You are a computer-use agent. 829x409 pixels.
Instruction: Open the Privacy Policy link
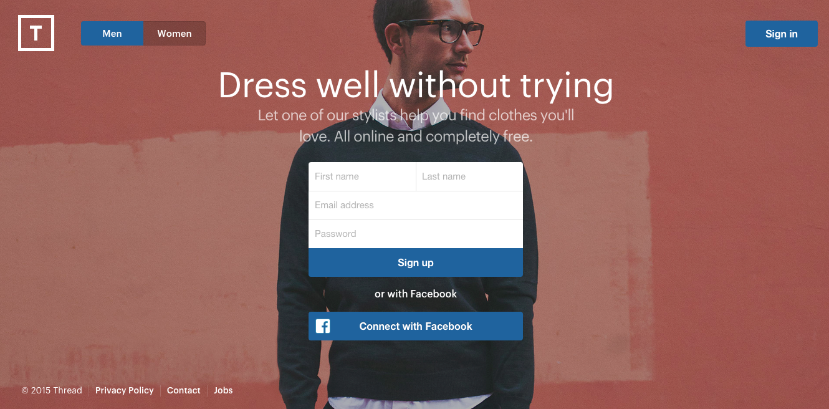tap(125, 390)
